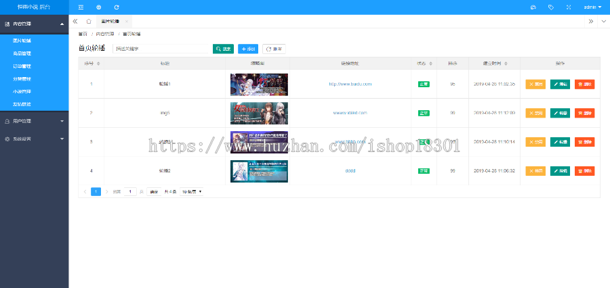Expand the 用户管理 sidebar group
The width and height of the screenshot is (610, 288).
[x=35, y=121]
